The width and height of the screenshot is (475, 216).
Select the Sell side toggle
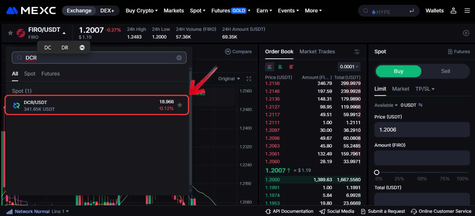pyautogui.click(x=446, y=71)
